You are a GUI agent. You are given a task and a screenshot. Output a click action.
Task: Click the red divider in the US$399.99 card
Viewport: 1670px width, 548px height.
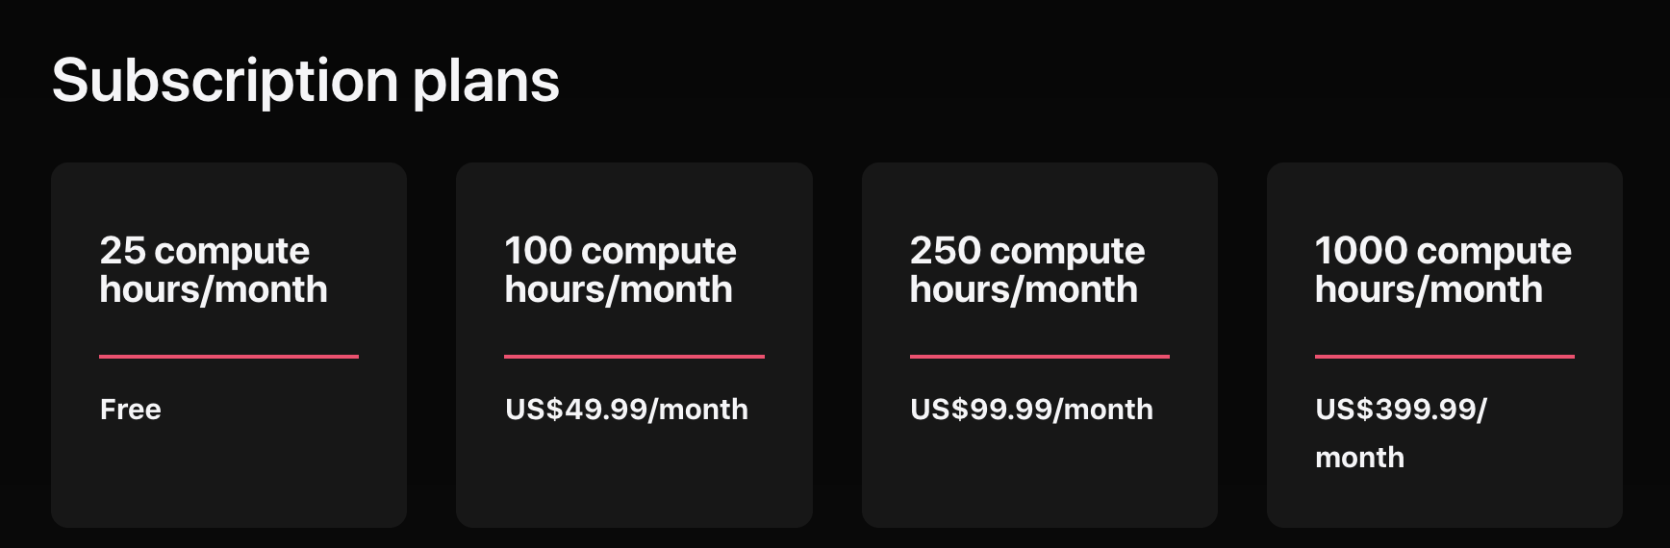[1445, 357]
